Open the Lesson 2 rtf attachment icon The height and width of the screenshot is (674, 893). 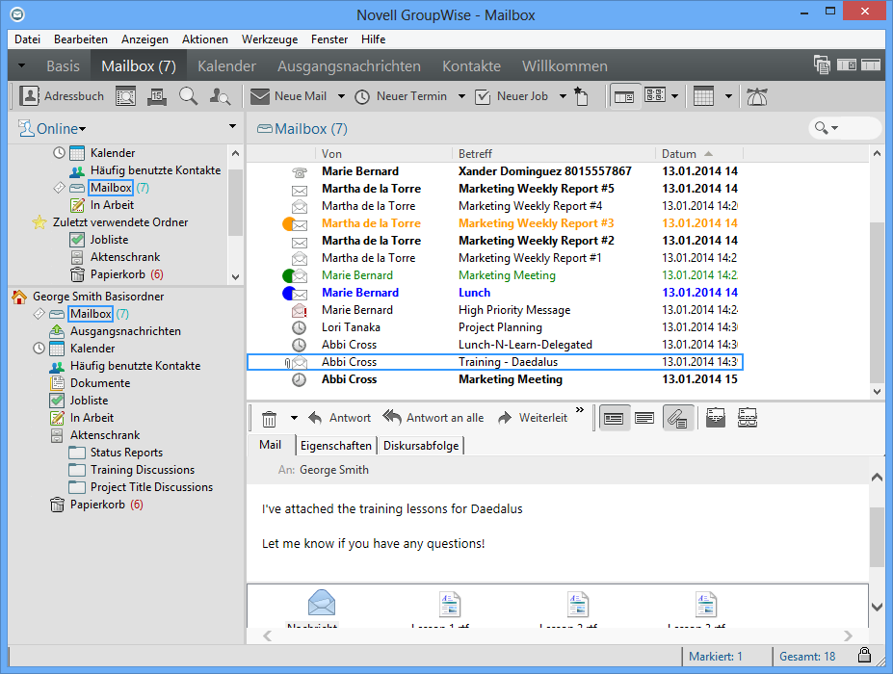578,605
